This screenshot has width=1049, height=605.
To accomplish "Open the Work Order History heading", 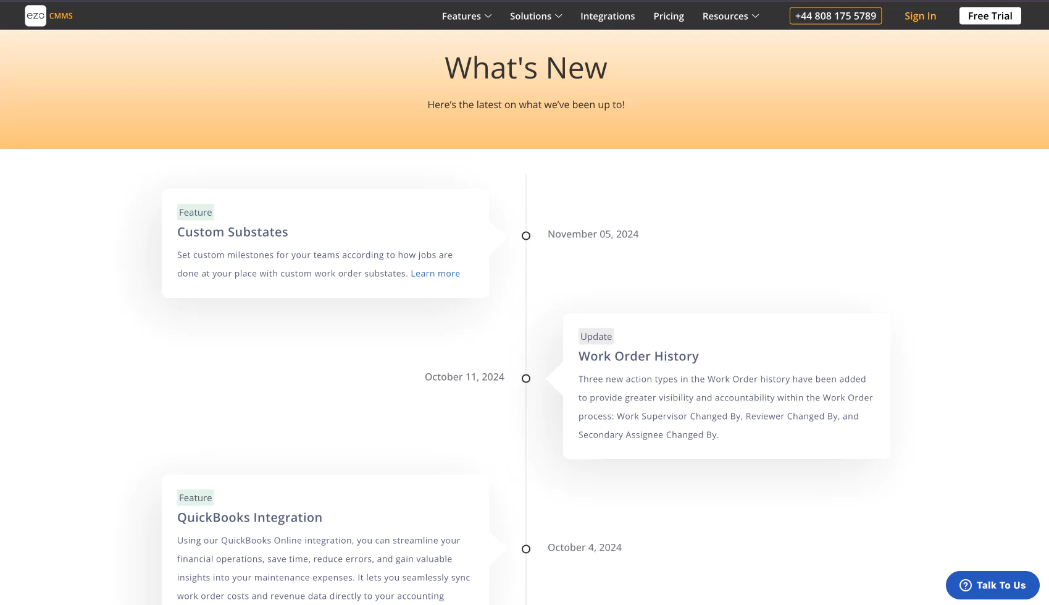I will [638, 356].
